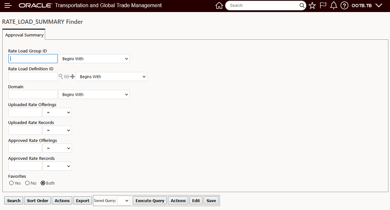Focus the Domain input field
The width and height of the screenshot is (390, 210).
click(33, 94)
